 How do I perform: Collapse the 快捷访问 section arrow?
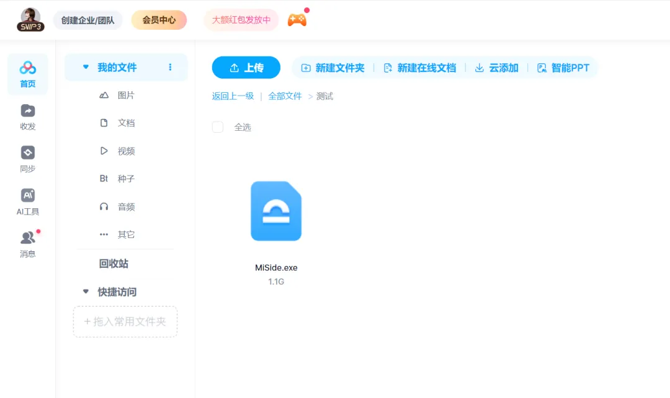(86, 291)
